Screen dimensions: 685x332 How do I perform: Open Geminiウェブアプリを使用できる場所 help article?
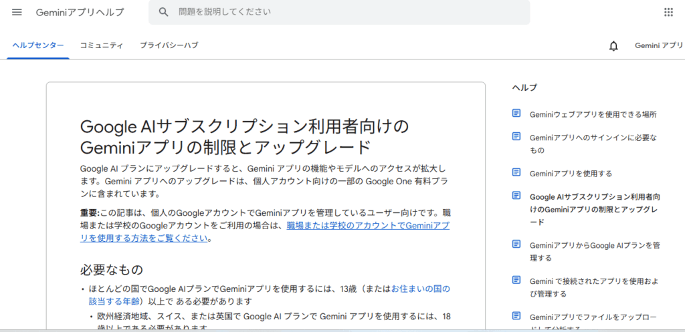click(593, 114)
